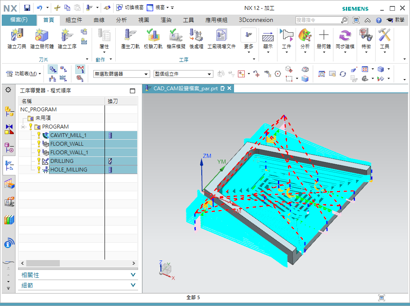Click the Help question mark icon
The image size is (410, 306).
379,20
